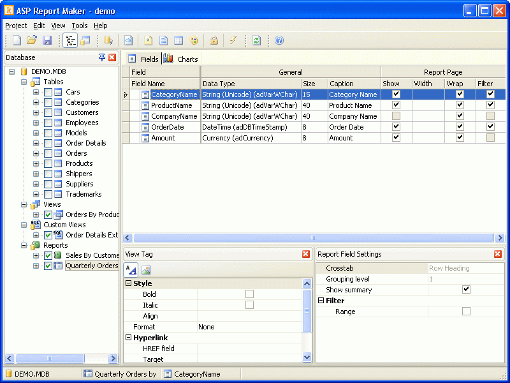Check the Cars table checkbox
This screenshot has width=510, height=383.
click(x=48, y=92)
